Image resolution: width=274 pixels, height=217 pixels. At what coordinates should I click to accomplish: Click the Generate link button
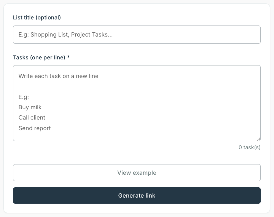tap(137, 196)
